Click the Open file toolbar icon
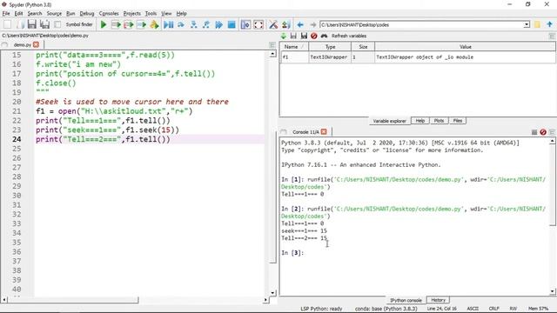This screenshot has width=557, height=313. 20,24
